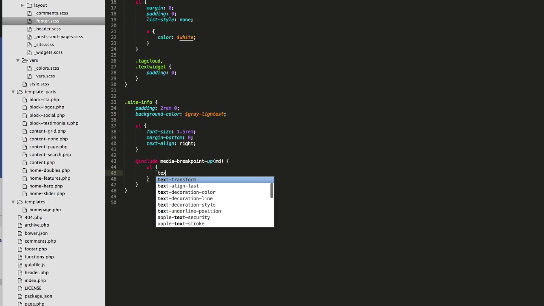The width and height of the screenshot is (544, 306).
Task: Click the _colors.scss file icon
Action: coord(29,68)
